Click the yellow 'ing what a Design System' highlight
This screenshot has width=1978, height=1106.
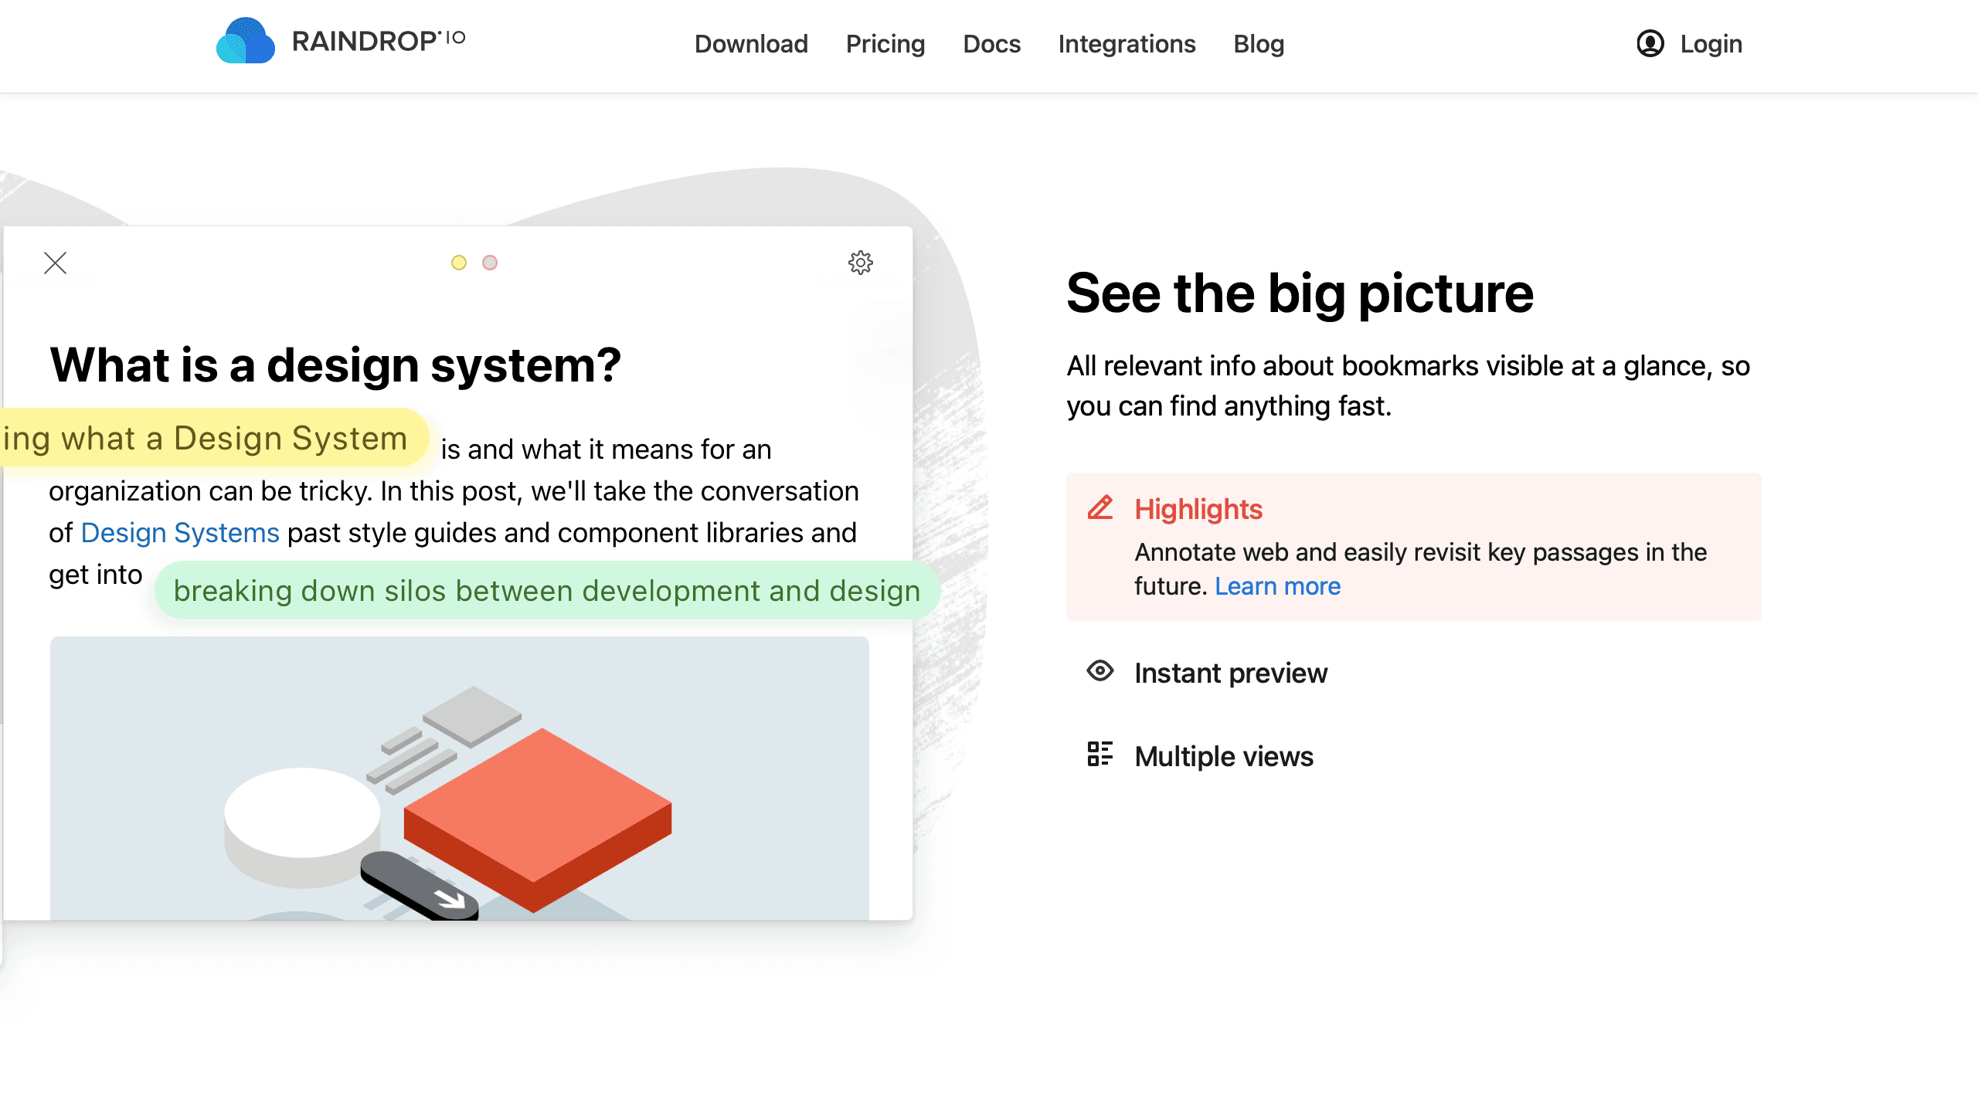(x=213, y=438)
